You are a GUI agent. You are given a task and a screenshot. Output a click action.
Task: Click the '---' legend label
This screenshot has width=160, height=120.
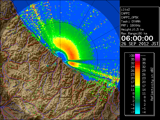[143, 56]
